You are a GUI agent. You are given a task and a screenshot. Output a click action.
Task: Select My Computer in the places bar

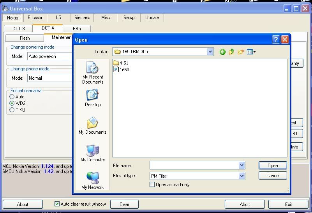(x=93, y=153)
